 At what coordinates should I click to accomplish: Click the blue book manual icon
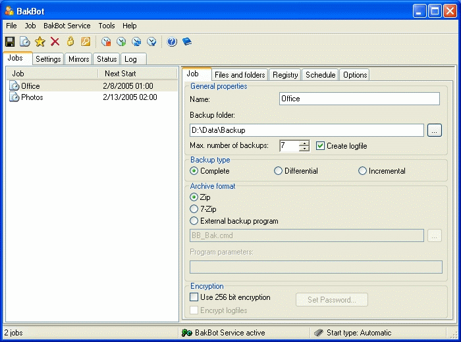pos(187,41)
